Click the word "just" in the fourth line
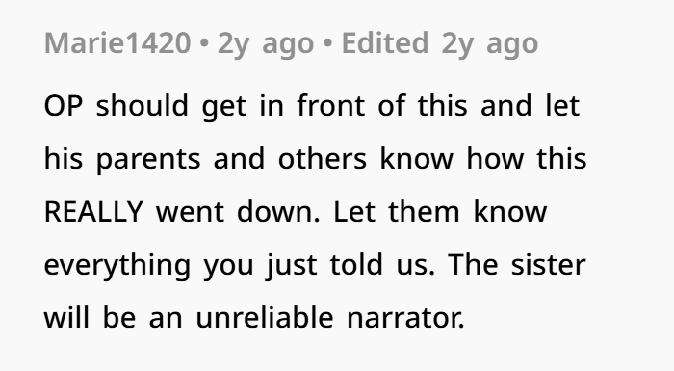 [292, 266]
